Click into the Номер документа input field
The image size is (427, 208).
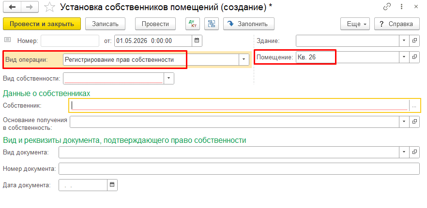(239, 168)
